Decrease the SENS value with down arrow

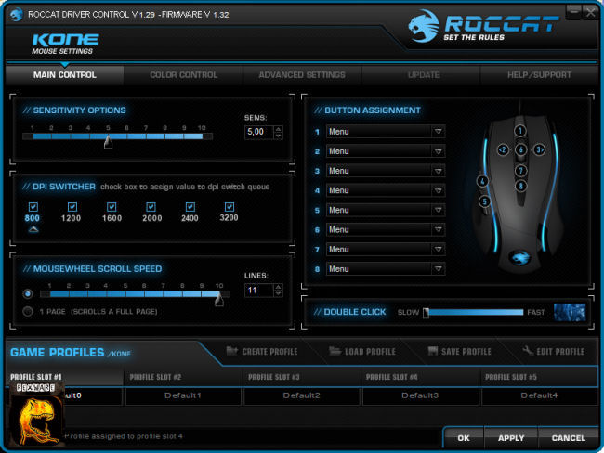[279, 136]
